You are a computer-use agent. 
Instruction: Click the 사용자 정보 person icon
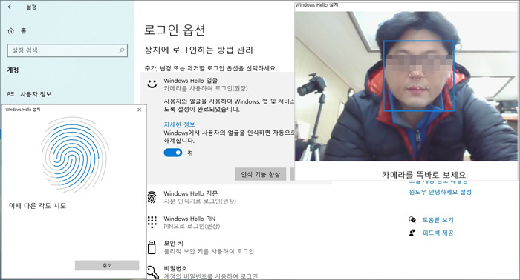[10, 94]
